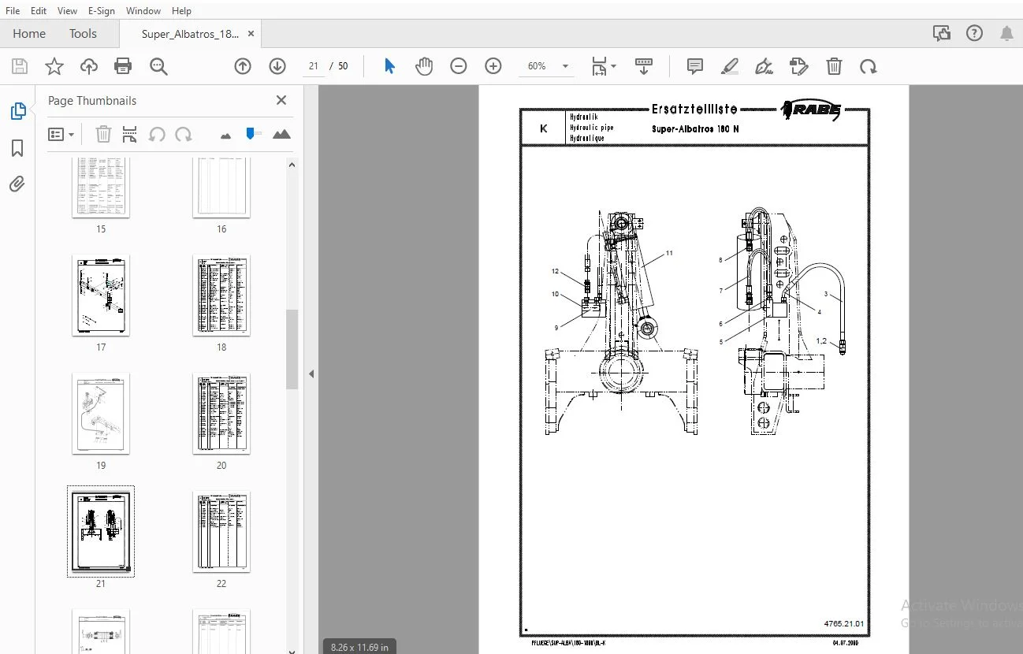1023x654 pixels.
Task: Open the Window menu
Action: (x=143, y=11)
